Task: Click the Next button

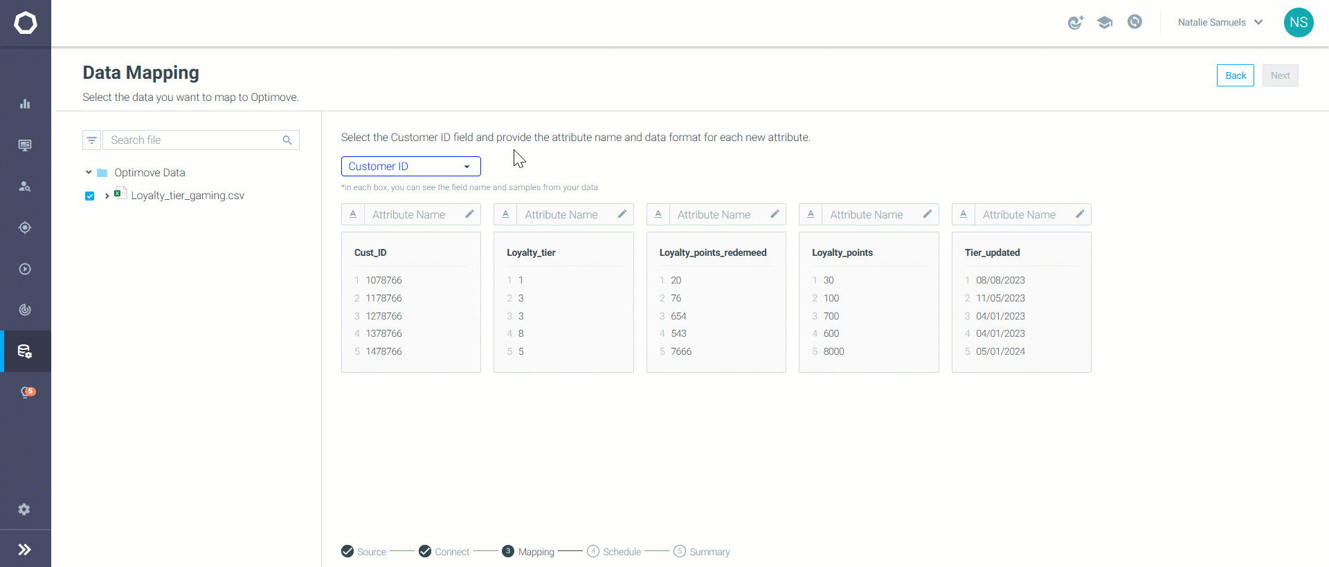Action: [1281, 75]
